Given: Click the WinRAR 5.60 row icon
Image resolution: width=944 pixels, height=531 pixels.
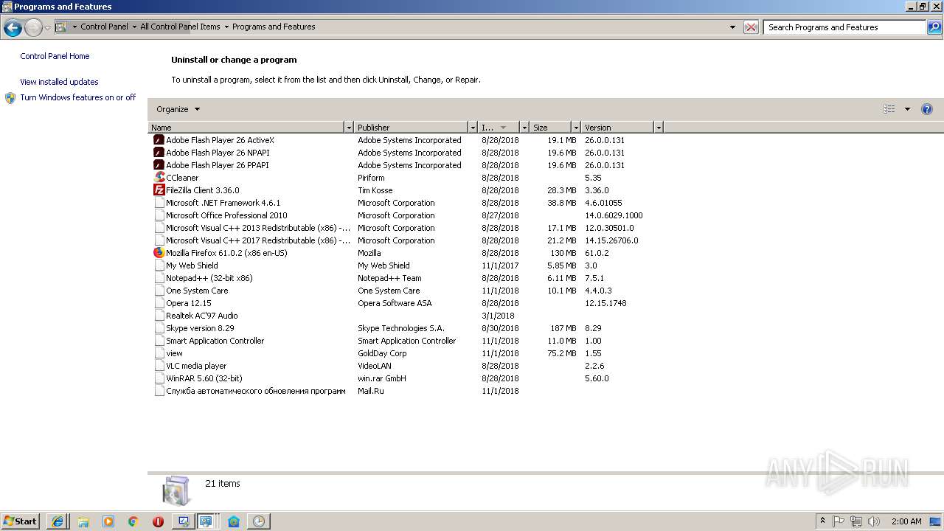Looking at the screenshot, I should coord(159,378).
